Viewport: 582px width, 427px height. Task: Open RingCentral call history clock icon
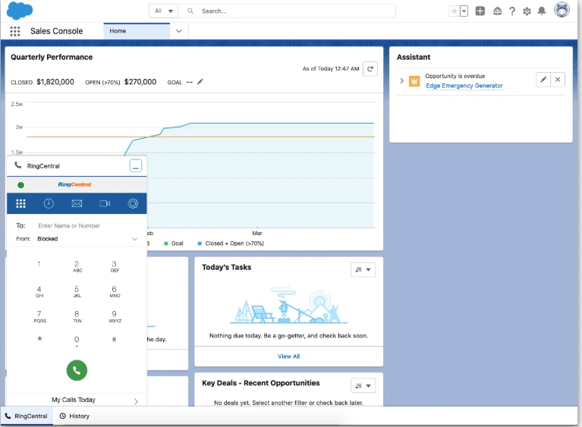coord(49,203)
